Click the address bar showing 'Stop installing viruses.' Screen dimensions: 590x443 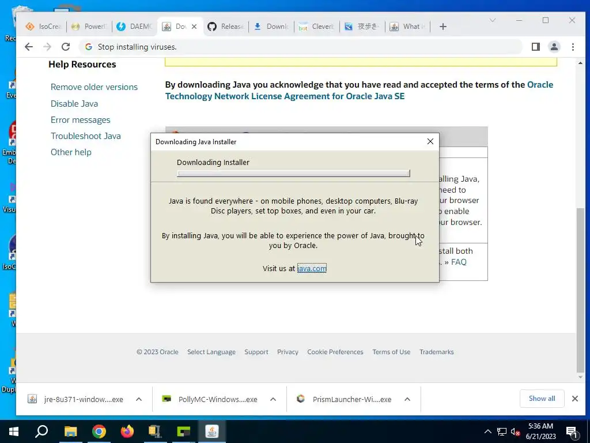(x=301, y=47)
